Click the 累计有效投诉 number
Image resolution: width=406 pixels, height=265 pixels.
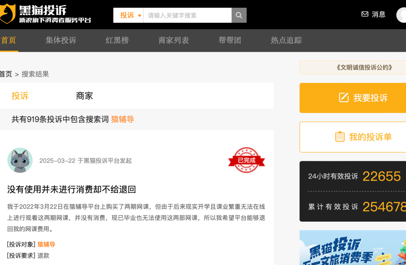pos(384,207)
